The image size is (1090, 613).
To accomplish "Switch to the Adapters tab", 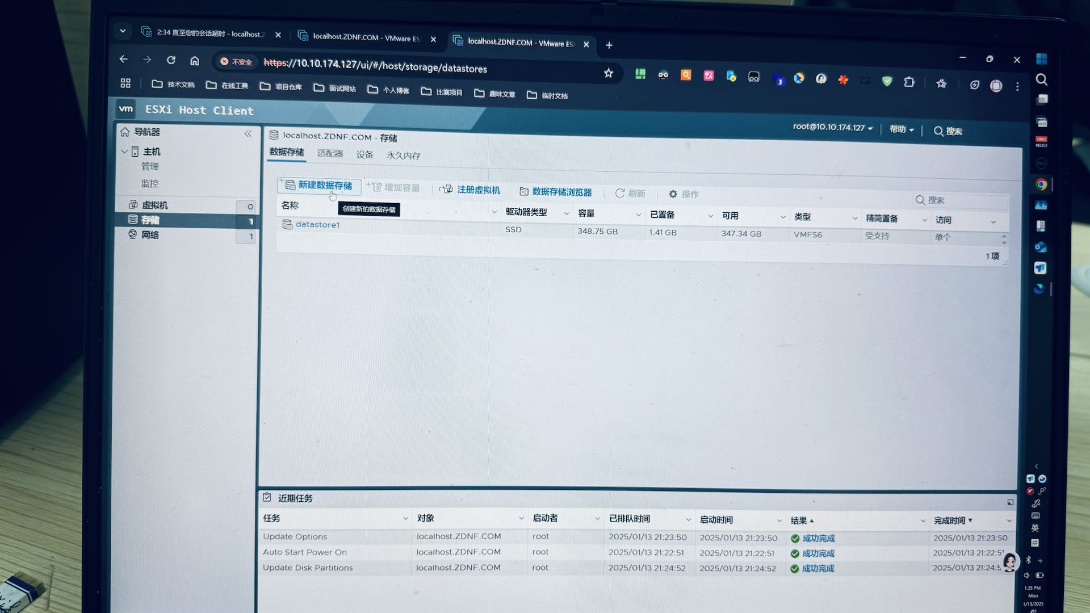I will tap(330, 154).
